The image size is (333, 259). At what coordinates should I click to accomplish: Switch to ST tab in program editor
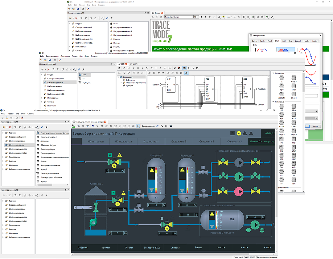pyautogui.click(x=134, y=64)
